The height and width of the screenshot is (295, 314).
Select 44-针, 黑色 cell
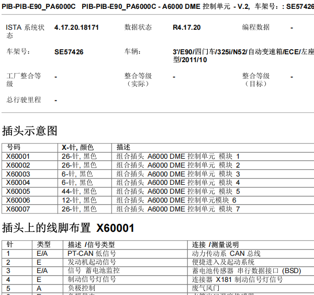[x=80, y=191]
